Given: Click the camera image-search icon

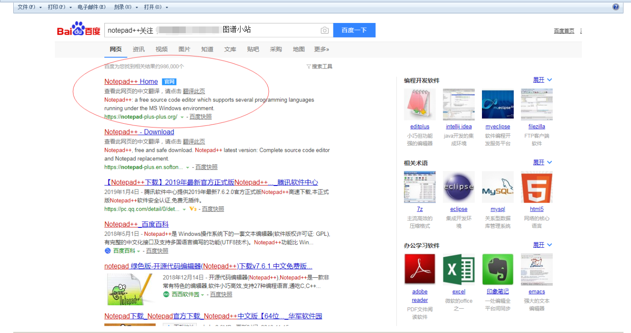Looking at the screenshot, I should click(x=325, y=30).
